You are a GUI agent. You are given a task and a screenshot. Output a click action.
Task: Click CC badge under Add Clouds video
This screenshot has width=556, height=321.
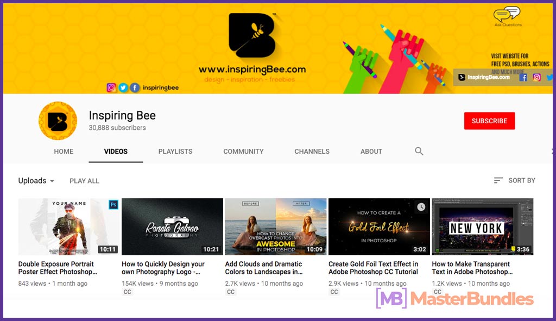click(231, 292)
